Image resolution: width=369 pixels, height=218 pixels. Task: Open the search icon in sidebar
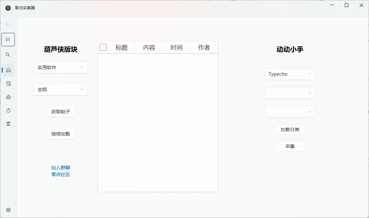click(x=8, y=55)
